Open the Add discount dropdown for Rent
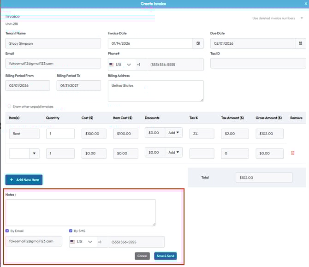Viewport: 309px width, 267px height. pos(174,133)
